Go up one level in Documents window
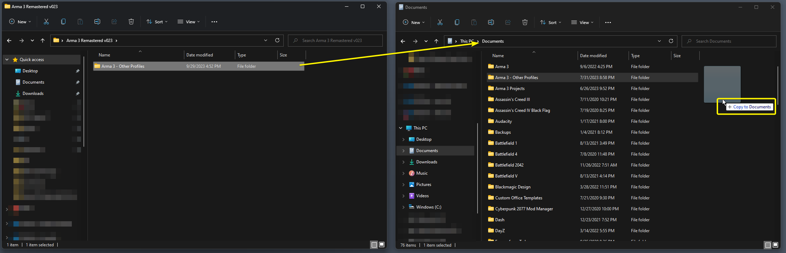The image size is (786, 253). click(437, 41)
